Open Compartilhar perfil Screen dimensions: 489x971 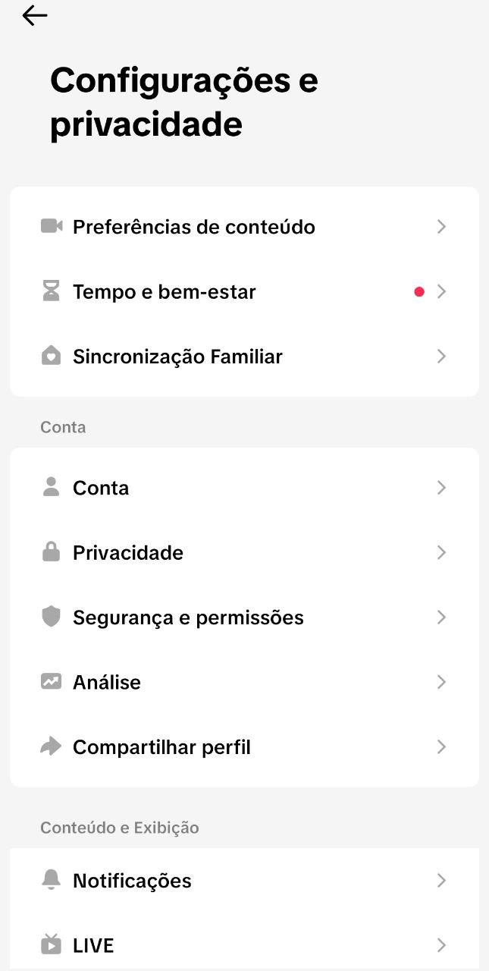click(161, 746)
